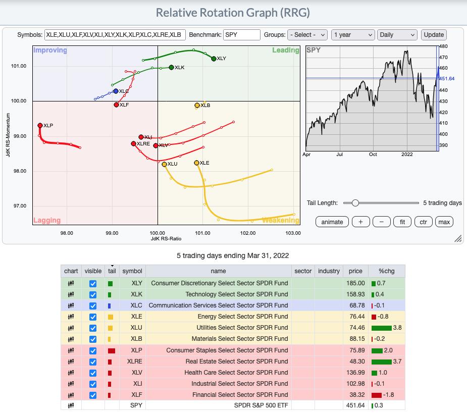Viewport: 467px width, 413px height.
Task: Open the chart icon for XLRE
Action: click(x=71, y=362)
